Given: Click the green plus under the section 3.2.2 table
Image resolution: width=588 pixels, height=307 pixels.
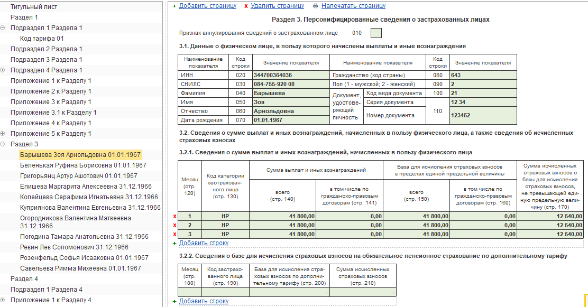Looking at the screenshot, I should 174,301.
